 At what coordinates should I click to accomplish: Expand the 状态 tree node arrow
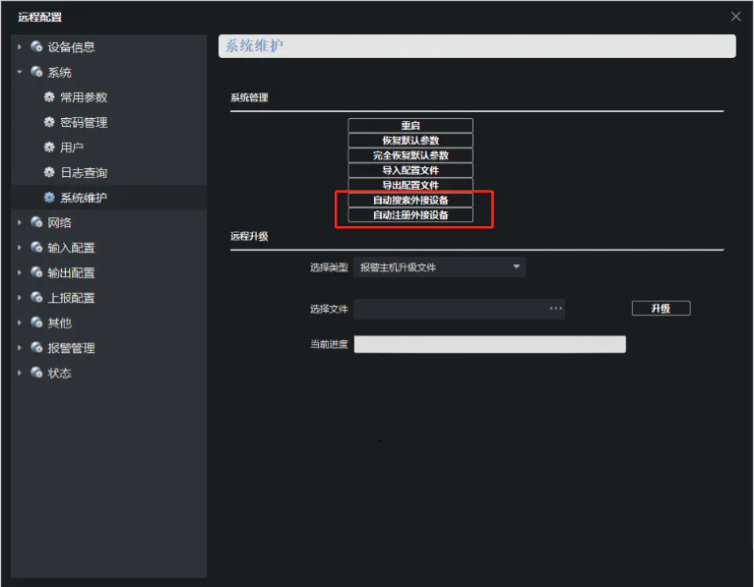20,374
